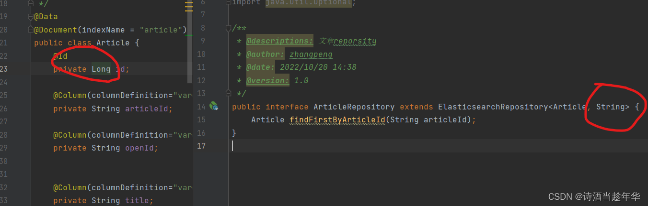Select the "Article" class name in the declaration
The height and width of the screenshot is (206, 648).
[113, 43]
